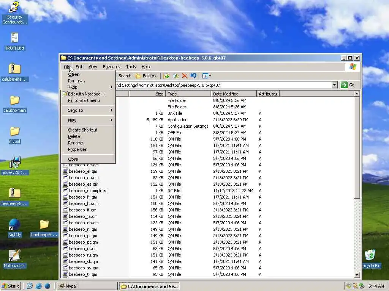Click the blue Undo arrow icon
The height and width of the screenshot is (291, 389).
(x=193, y=76)
